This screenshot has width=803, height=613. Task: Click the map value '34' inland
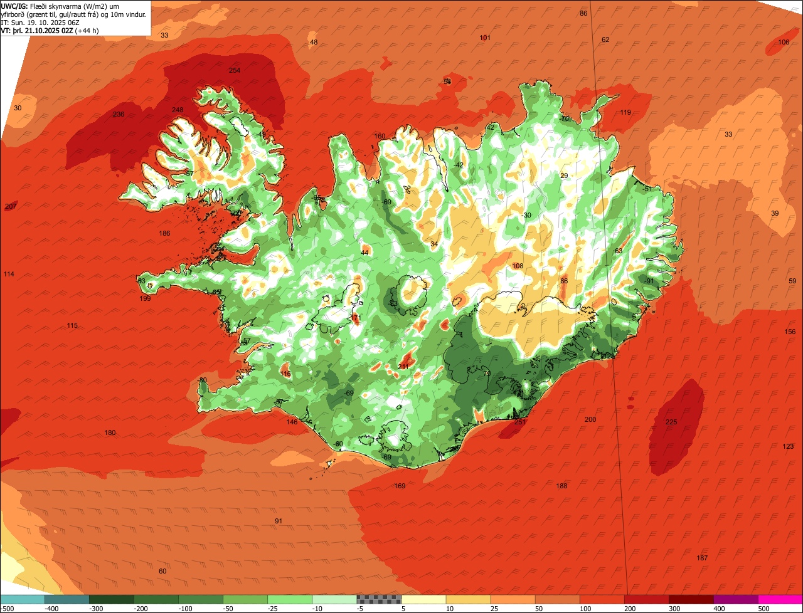pyautogui.click(x=434, y=244)
